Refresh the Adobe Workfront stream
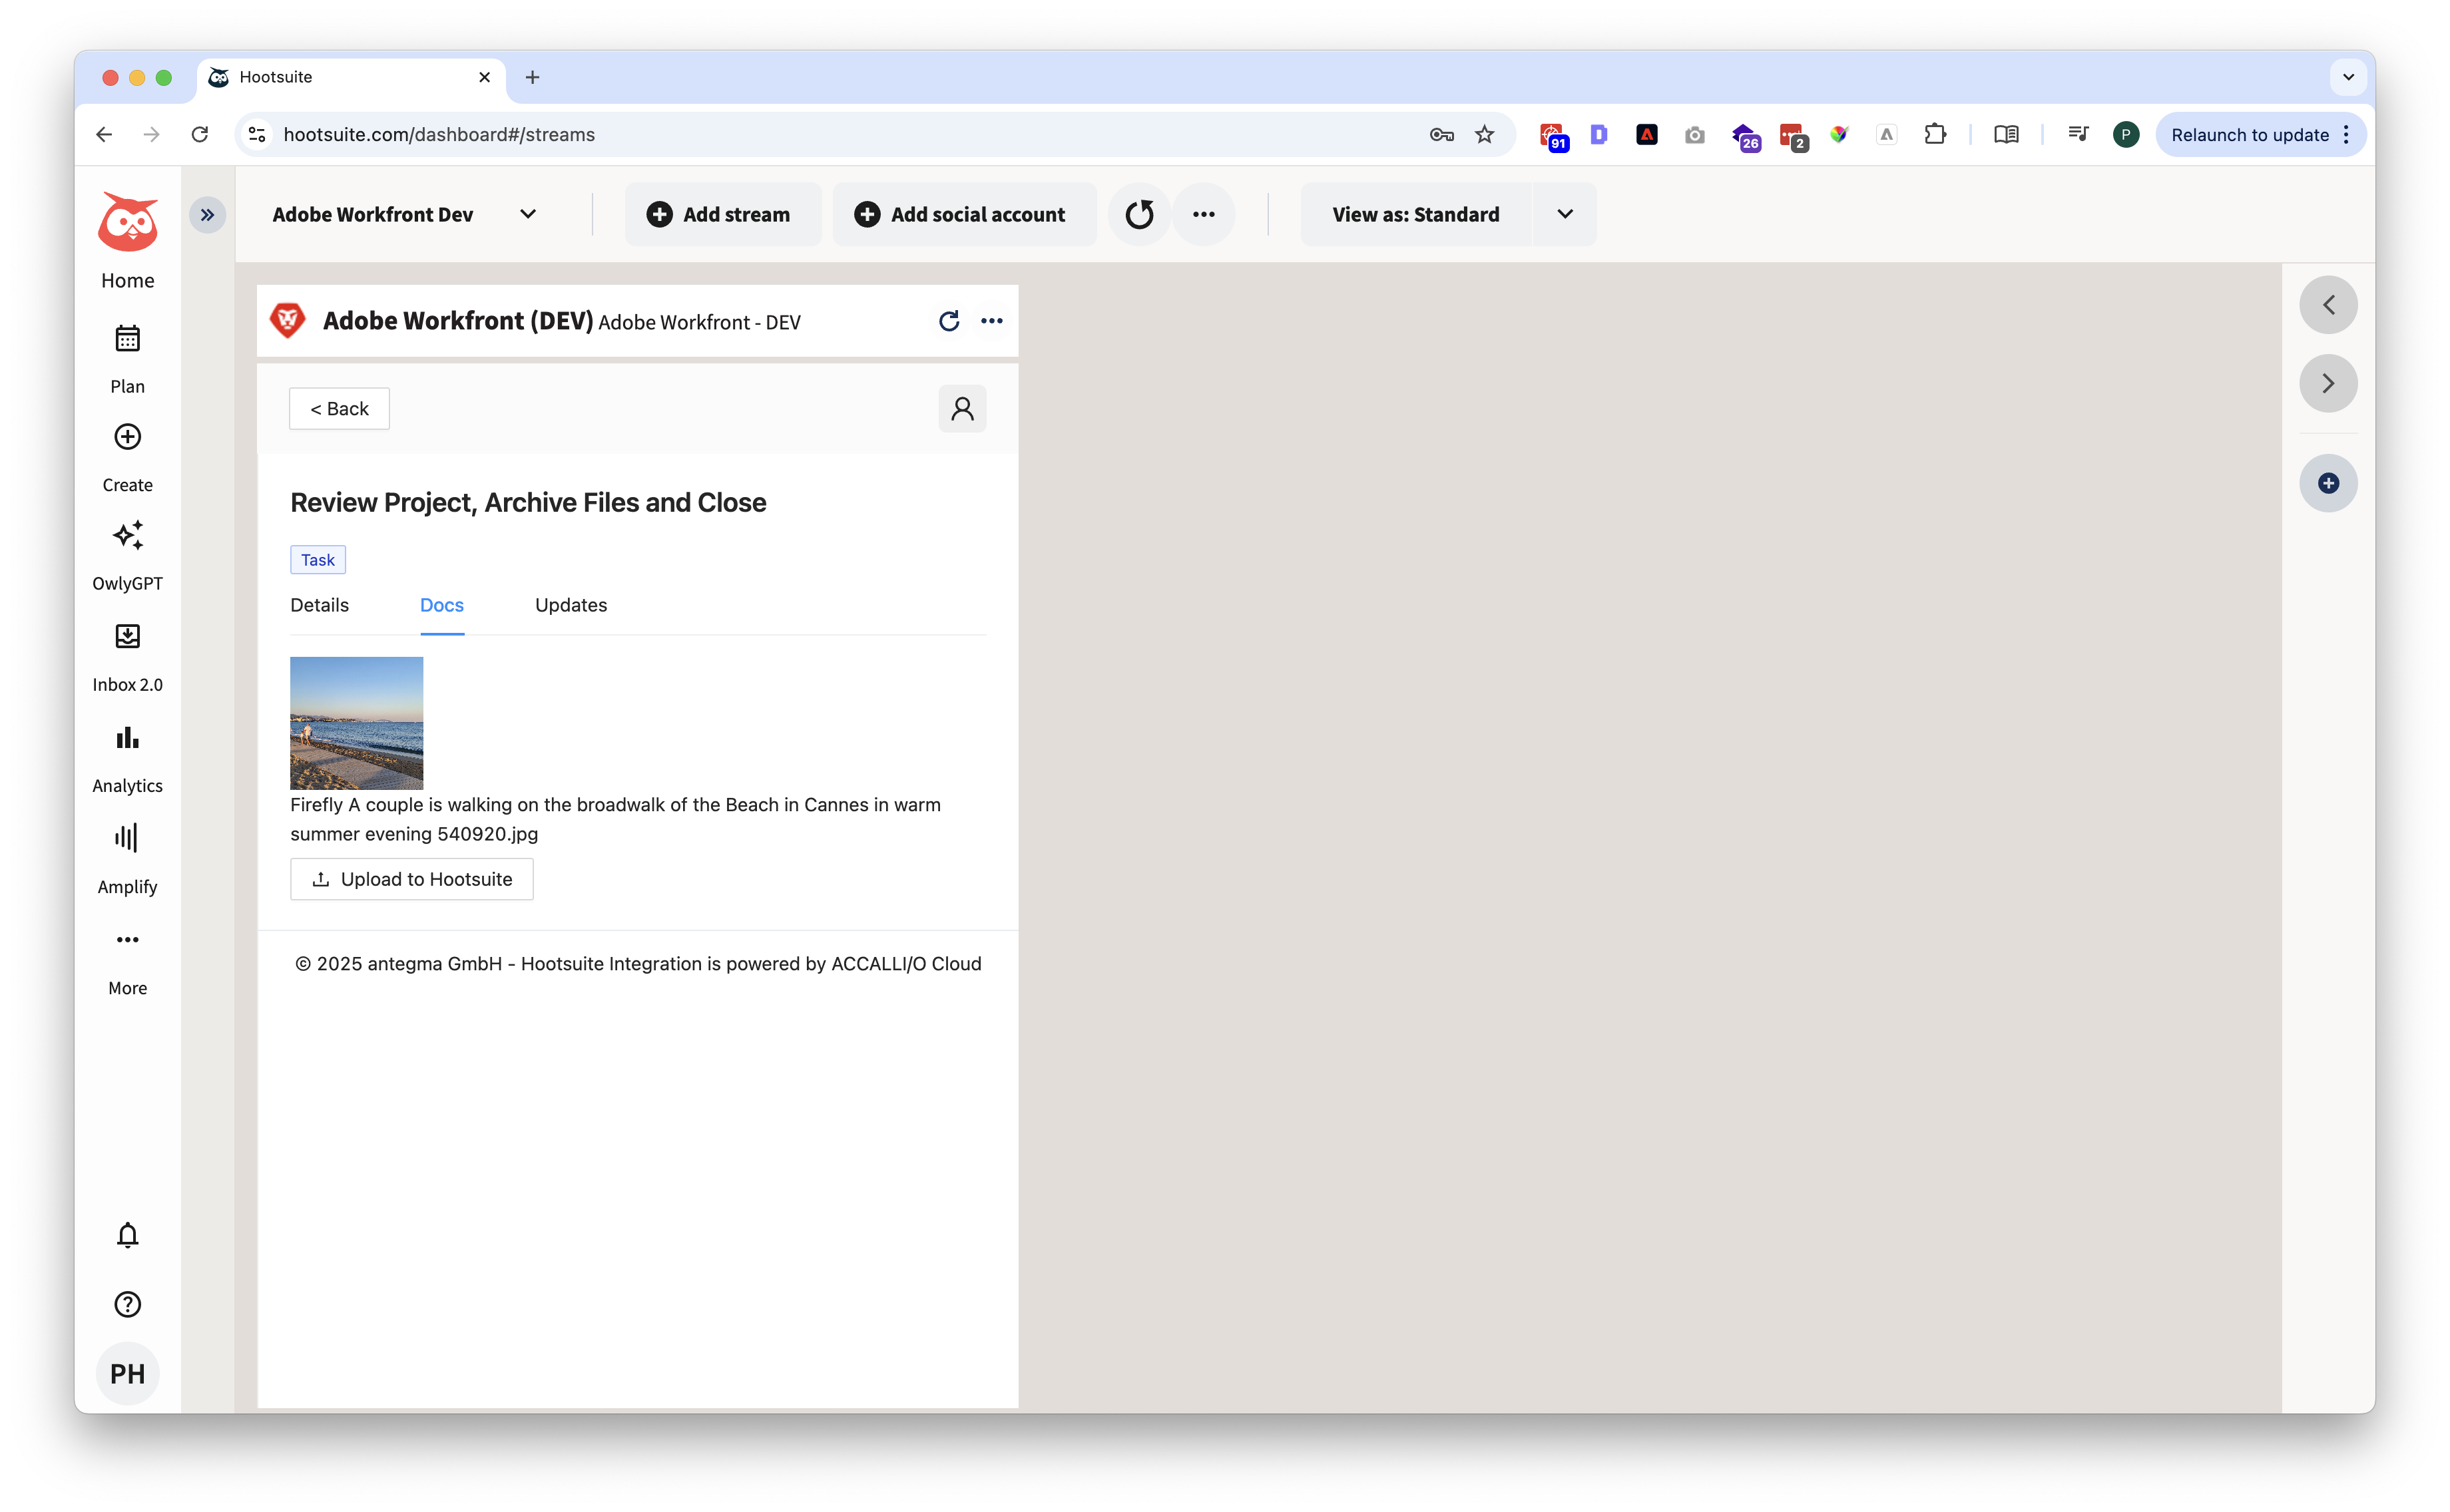The width and height of the screenshot is (2450, 1512). tap(949, 321)
